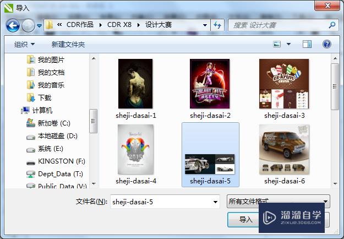Select thumbnail sheji-dasai-4
The height and width of the screenshot is (239, 344).
click(135, 149)
